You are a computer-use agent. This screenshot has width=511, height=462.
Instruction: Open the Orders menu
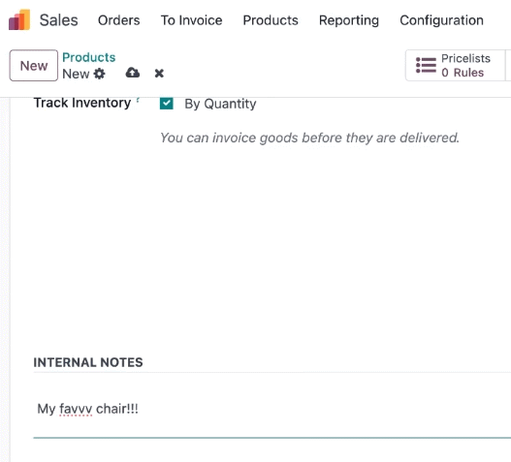click(119, 20)
